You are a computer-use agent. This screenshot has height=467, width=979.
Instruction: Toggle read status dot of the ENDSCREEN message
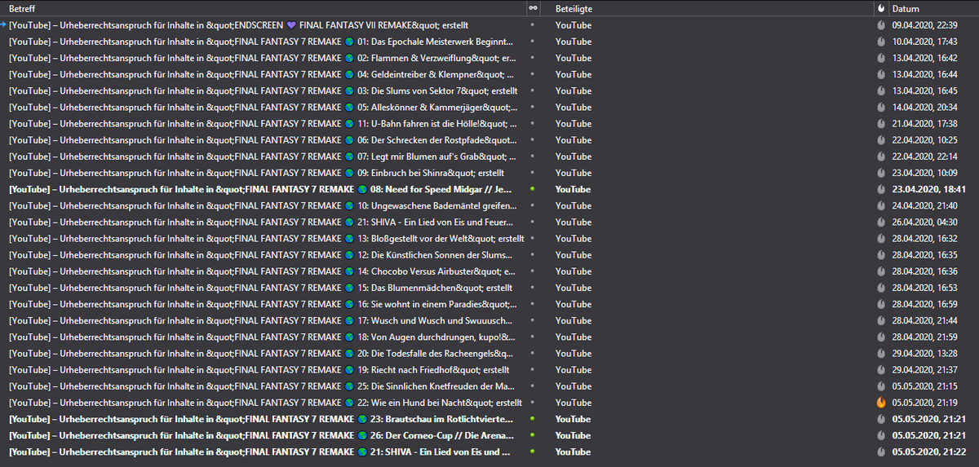click(533, 25)
